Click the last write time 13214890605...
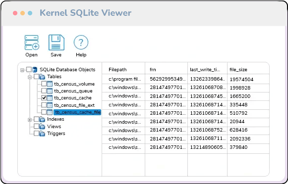Screen dimensions: 288x184 coord(208,147)
